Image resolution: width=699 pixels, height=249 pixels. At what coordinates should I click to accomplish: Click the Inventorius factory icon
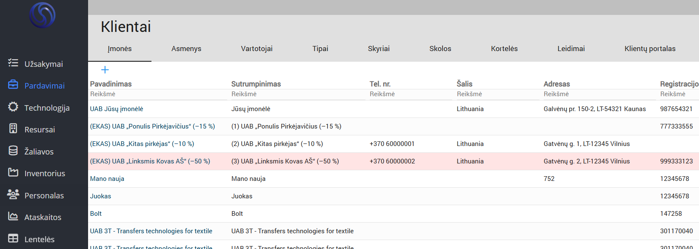(x=13, y=173)
